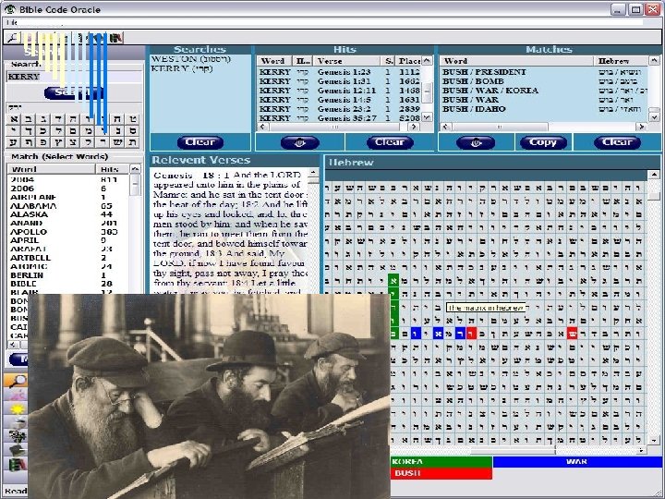The height and width of the screenshot is (499, 665).
Task: Click the yellow sun icon in left sidebar
Action: [x=16, y=409]
